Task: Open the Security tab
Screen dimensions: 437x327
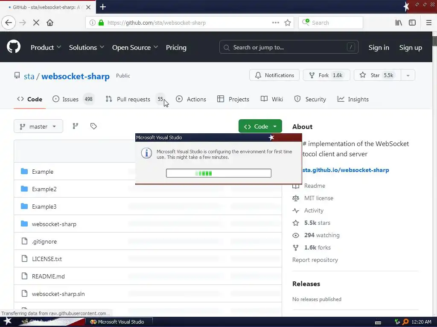Action: [x=310, y=99]
